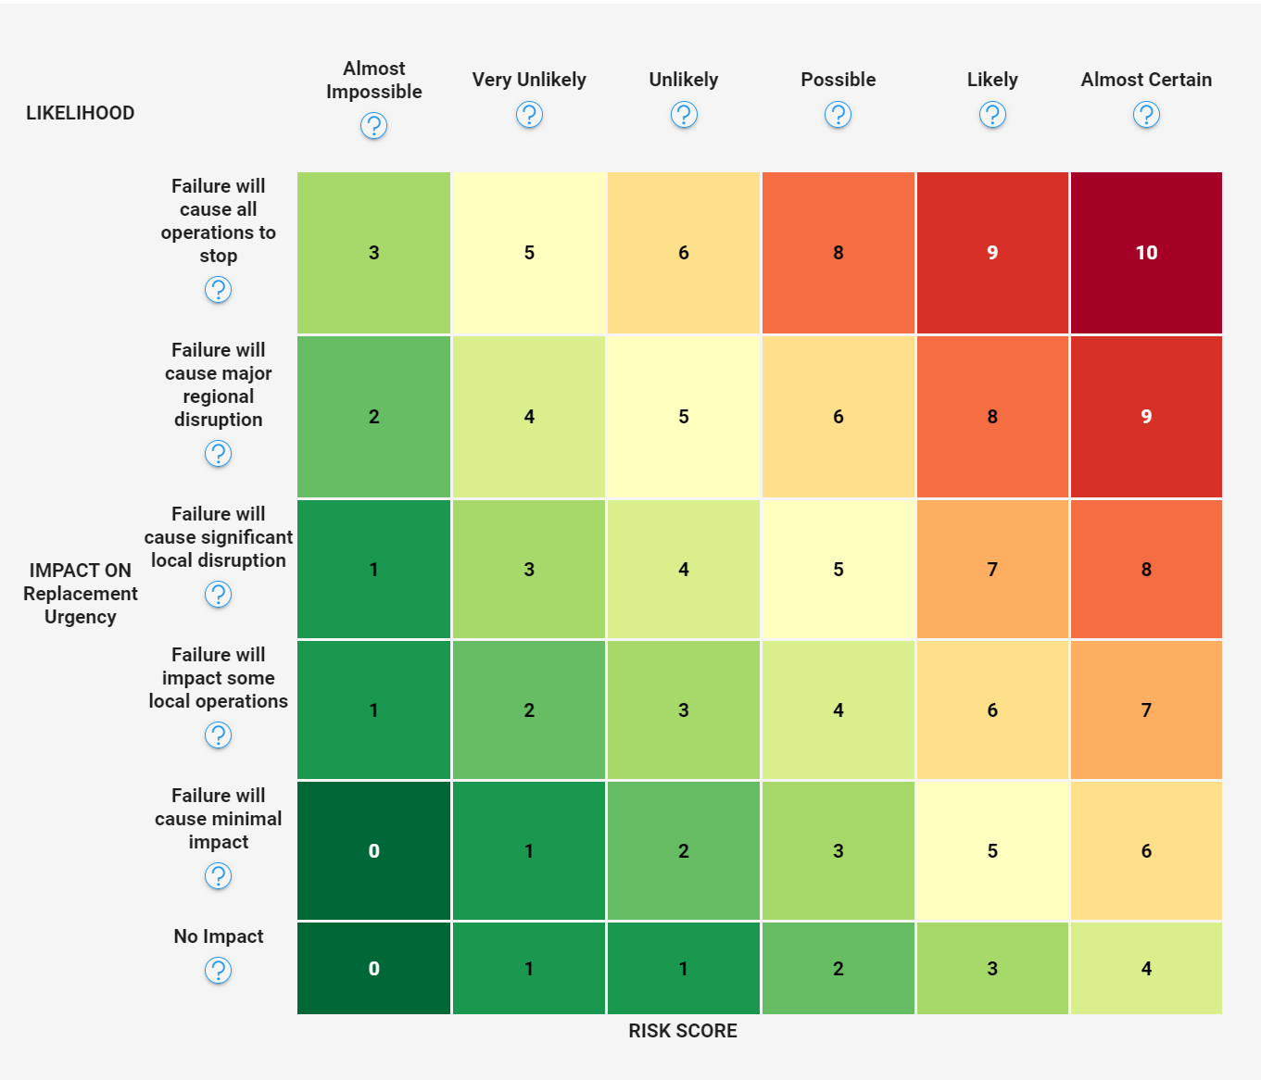Click score 5 in the Possible column
1261x1080 pixels.
point(838,570)
